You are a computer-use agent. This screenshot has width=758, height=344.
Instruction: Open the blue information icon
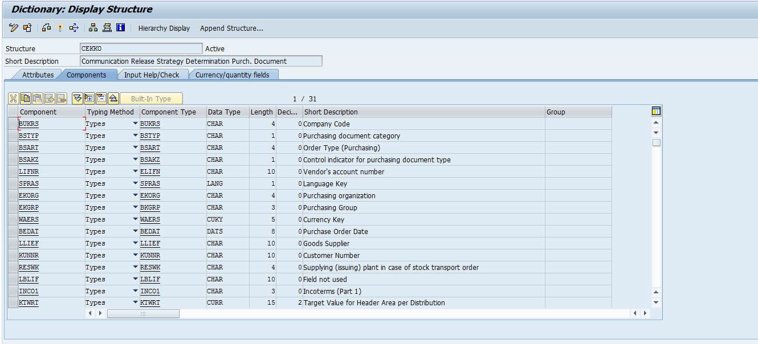[x=120, y=28]
